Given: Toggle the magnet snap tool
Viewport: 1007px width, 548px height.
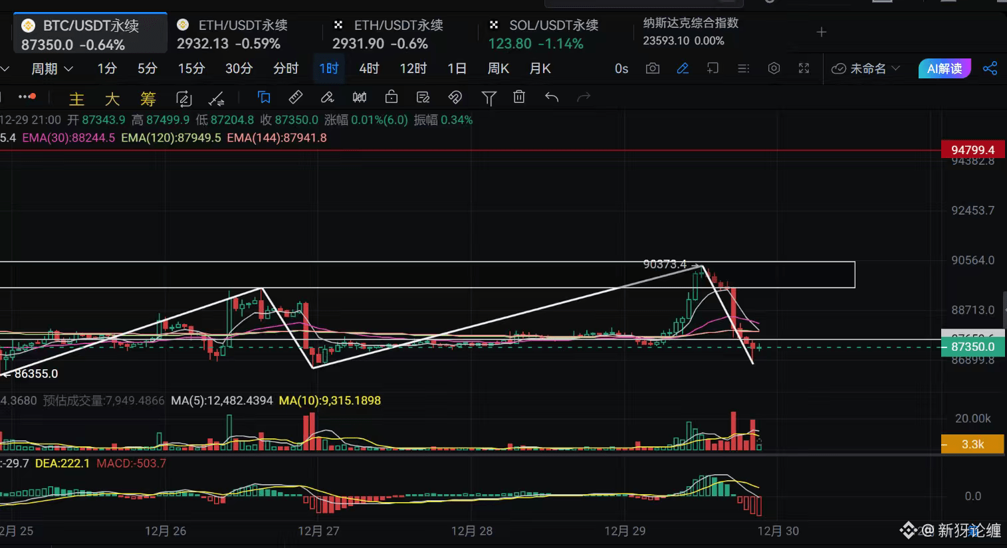Looking at the screenshot, I should point(455,98).
